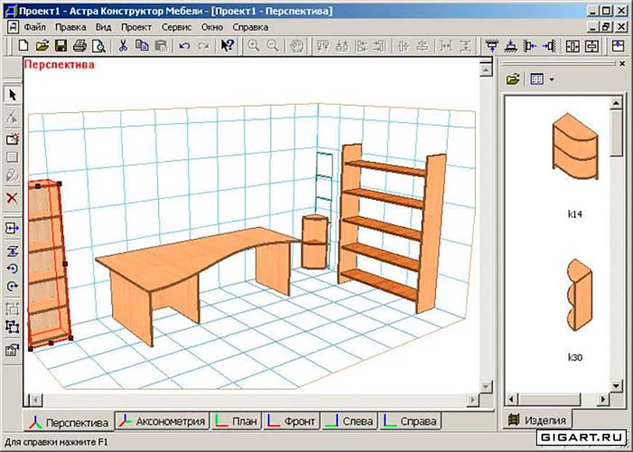This screenshot has height=452, width=633.
Task: Click viewport horizontal scroll right arrow
Action: tap(472, 400)
